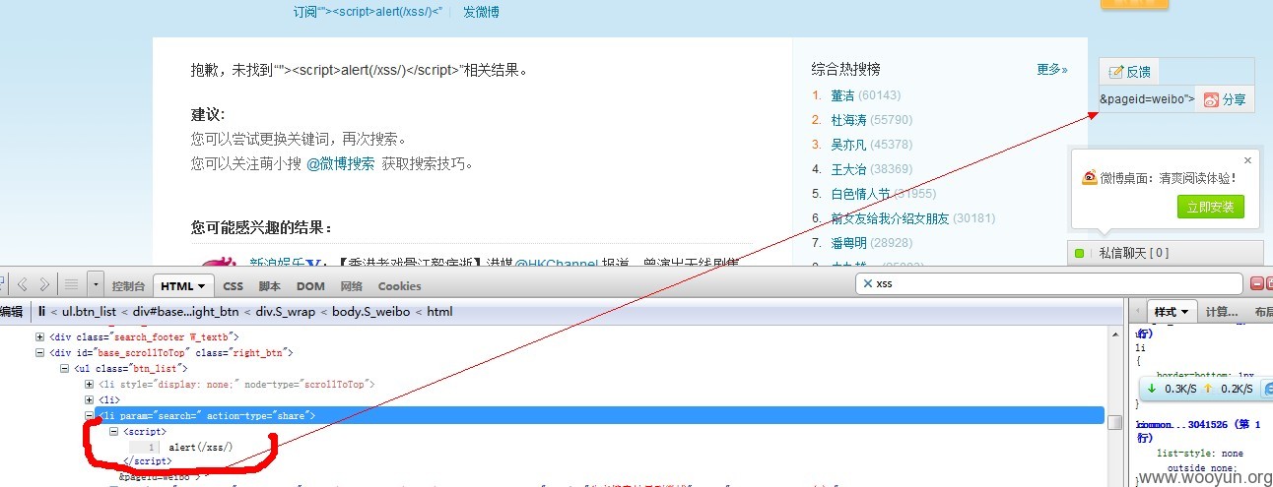Click the upload speed arrow indicator
Screen dimensions: 1273x487
point(1209,389)
